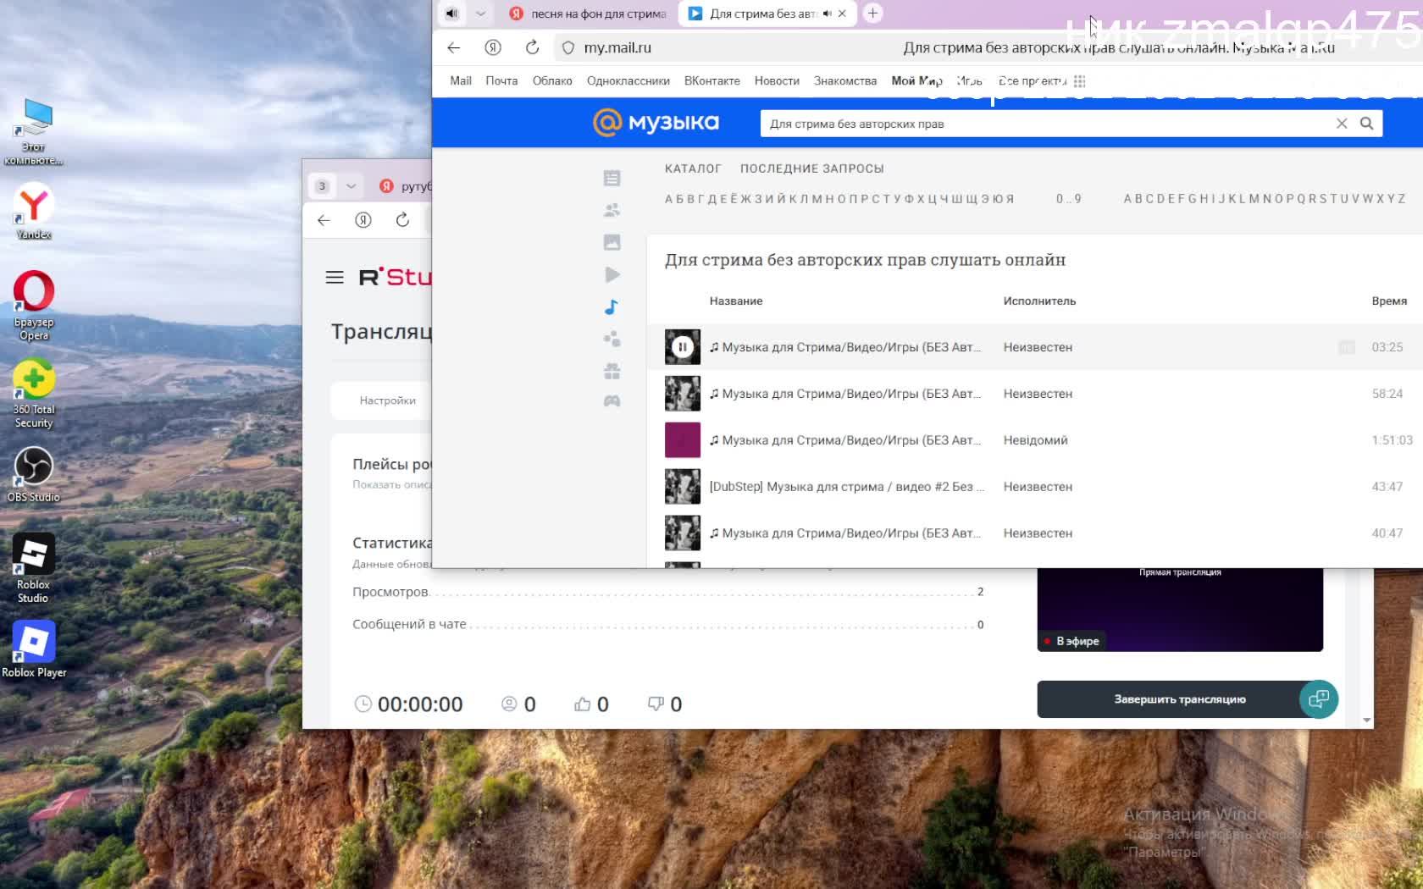Clear the music search field text
This screenshot has height=889, width=1423.
(x=1342, y=124)
